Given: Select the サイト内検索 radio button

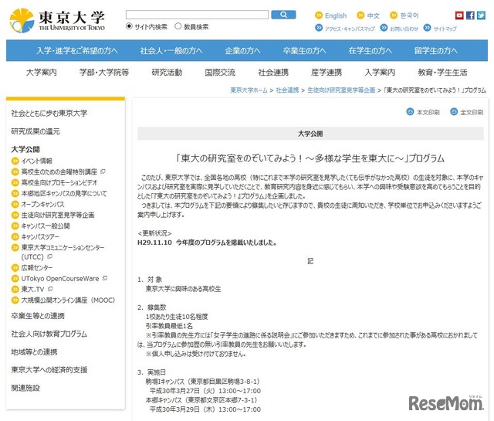Looking at the screenshot, I should (x=129, y=27).
